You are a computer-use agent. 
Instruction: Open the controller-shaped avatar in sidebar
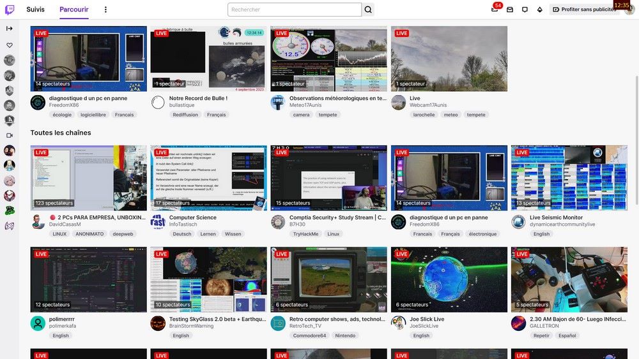point(10,226)
